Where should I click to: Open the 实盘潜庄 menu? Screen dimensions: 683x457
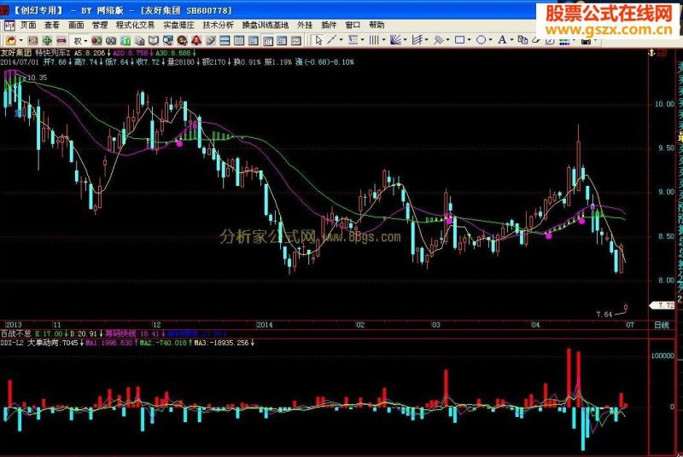[x=178, y=26]
